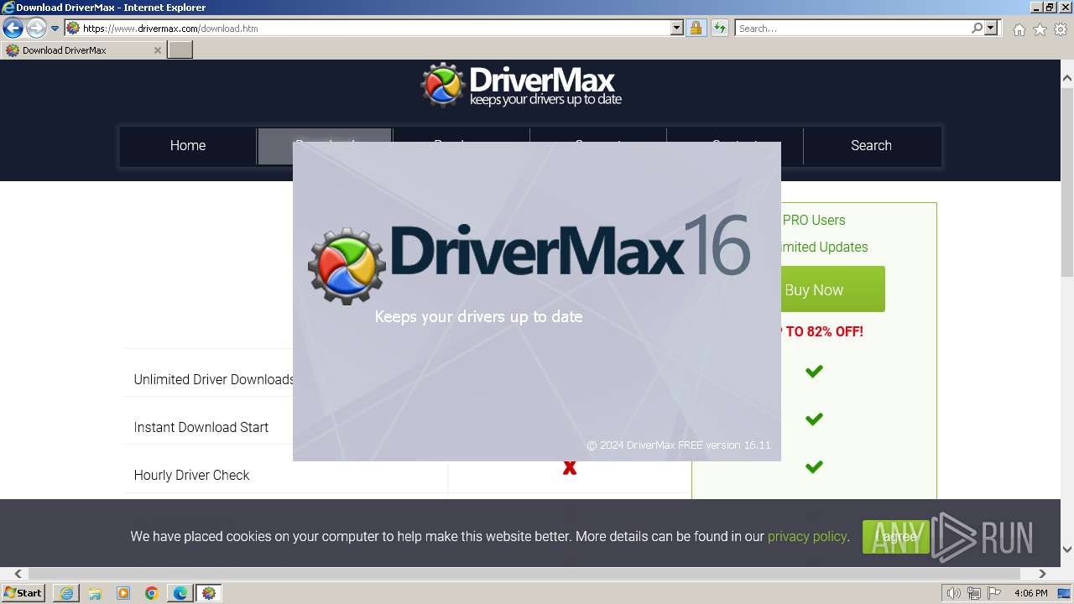Open the IE Home icon
Image resolution: width=1074 pixels, height=604 pixels.
coord(1019,29)
